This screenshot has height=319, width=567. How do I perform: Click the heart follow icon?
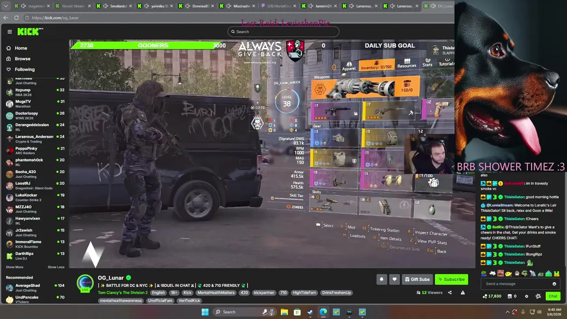pos(394,279)
